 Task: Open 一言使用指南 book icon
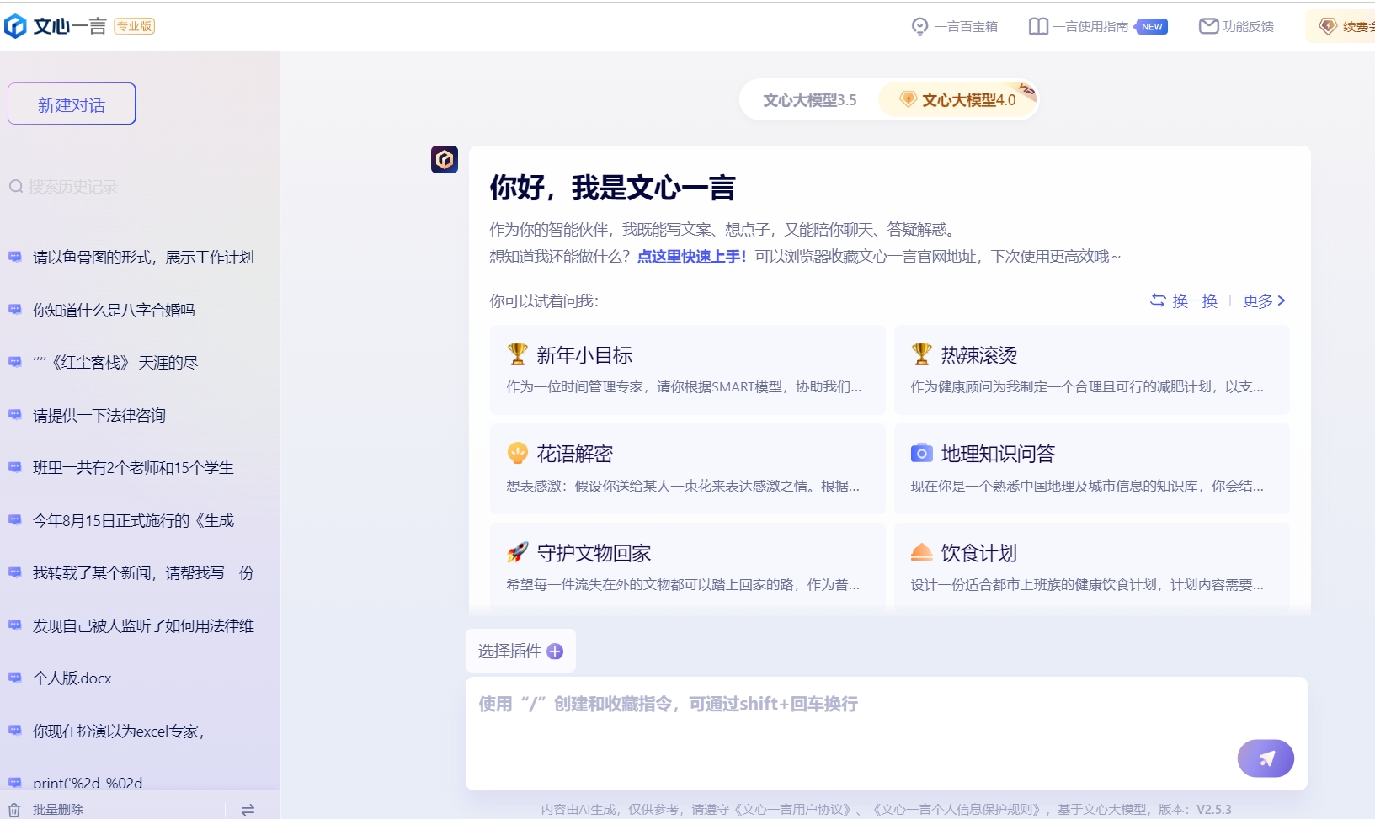tap(1038, 27)
